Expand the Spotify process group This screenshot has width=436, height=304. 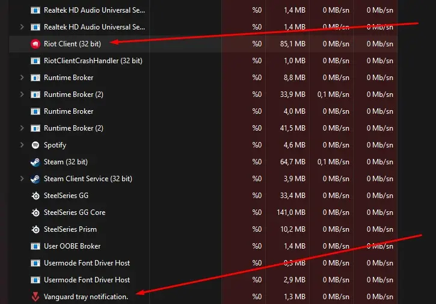(x=22, y=145)
